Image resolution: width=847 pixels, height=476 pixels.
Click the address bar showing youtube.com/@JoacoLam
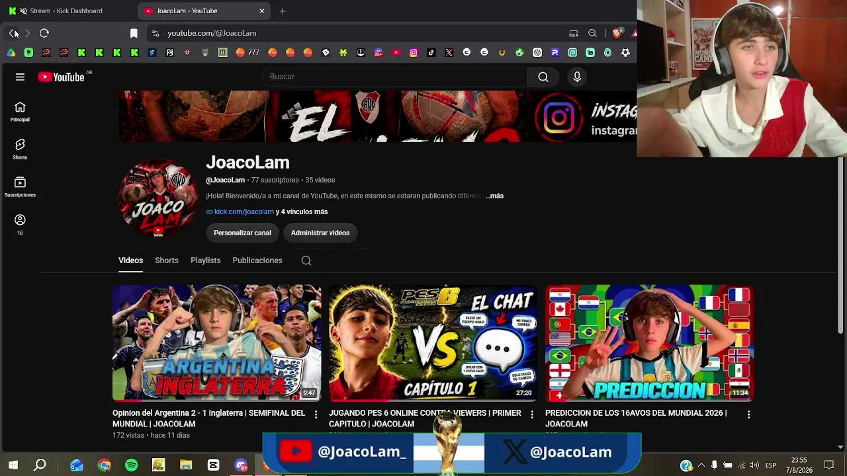[212, 33]
